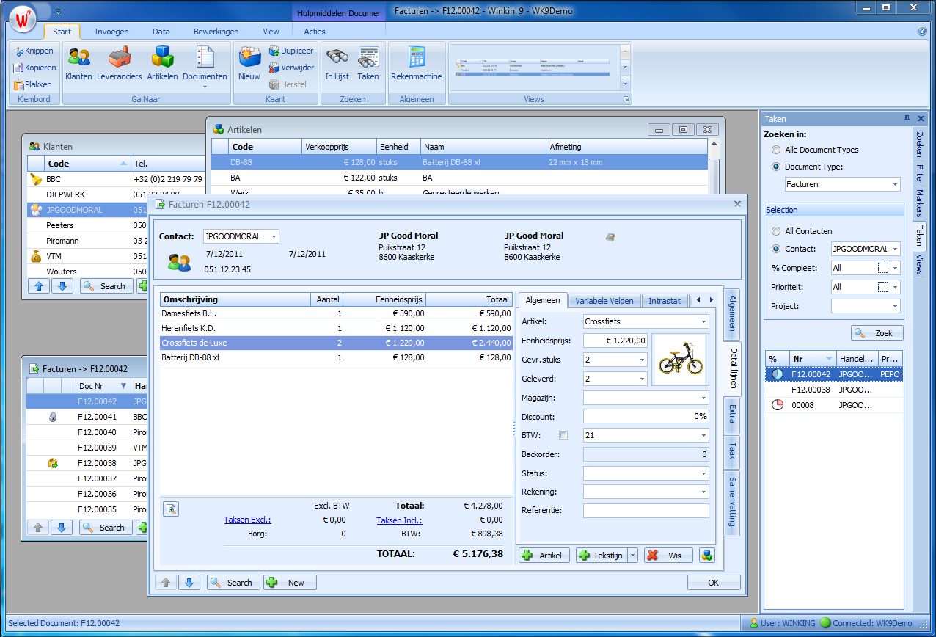Expand the Magazijn dropdown
Viewport: 936px width, 637px height.
pos(703,398)
